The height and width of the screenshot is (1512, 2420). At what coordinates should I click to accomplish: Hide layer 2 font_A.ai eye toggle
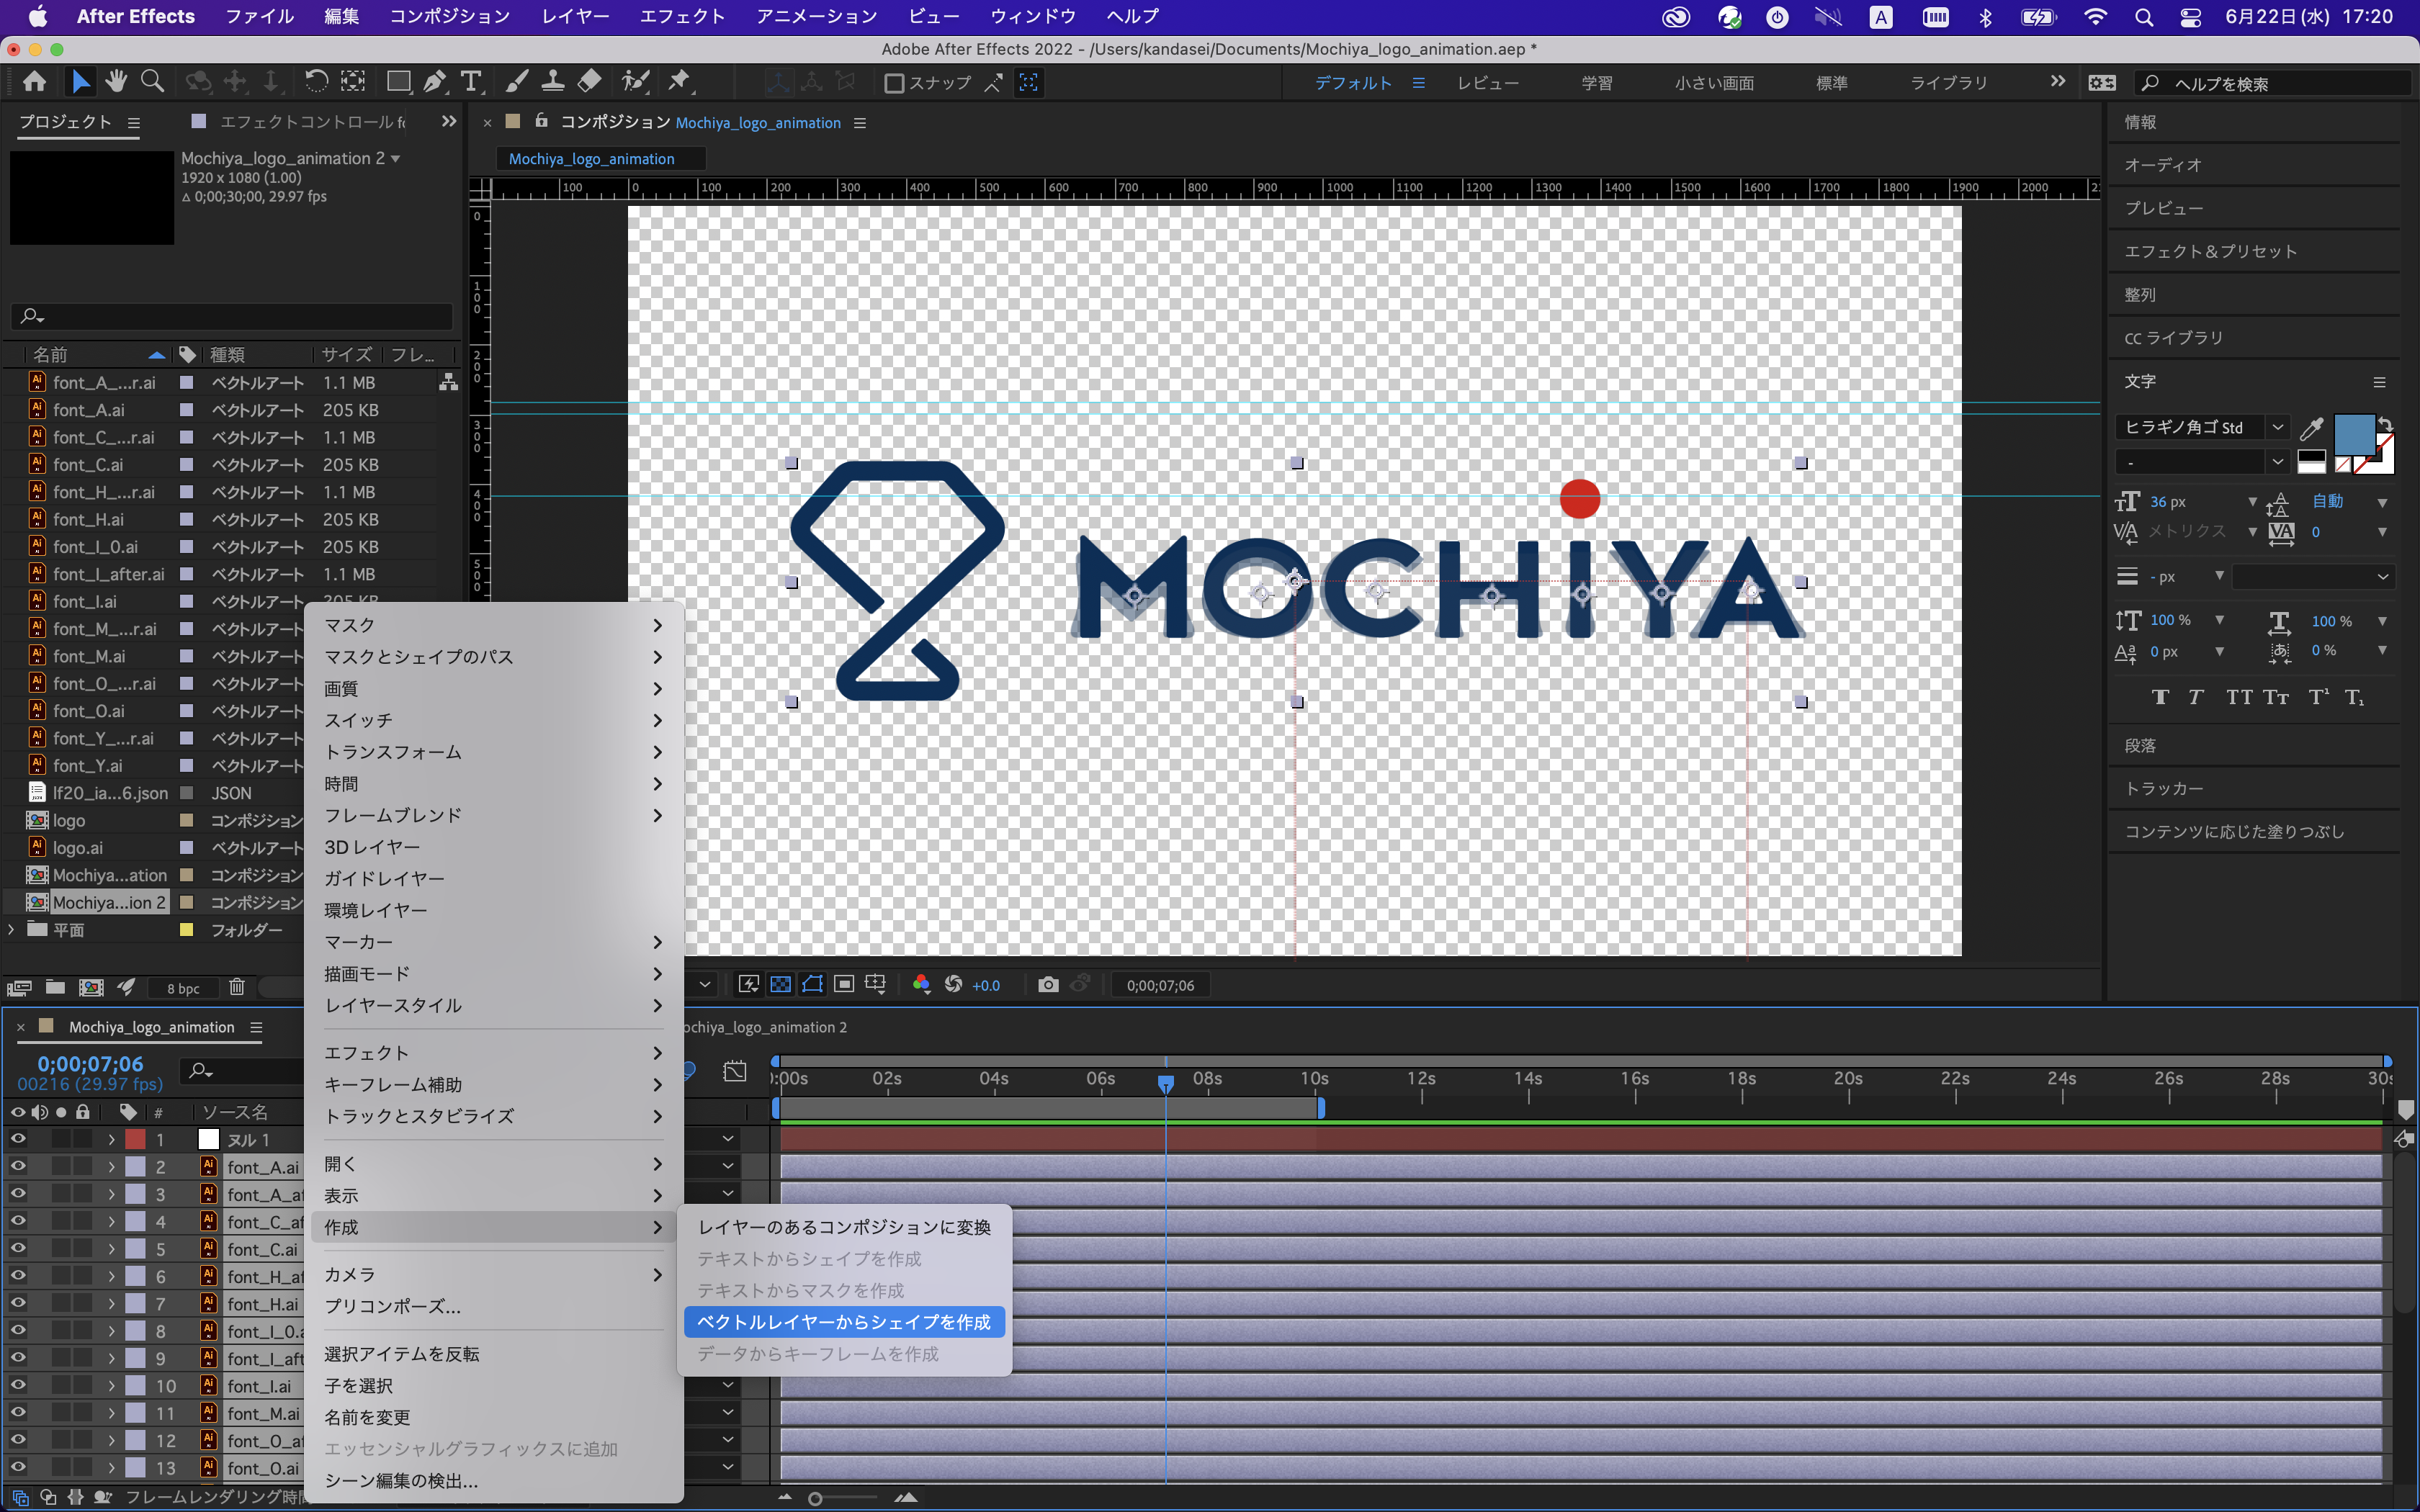click(18, 1166)
